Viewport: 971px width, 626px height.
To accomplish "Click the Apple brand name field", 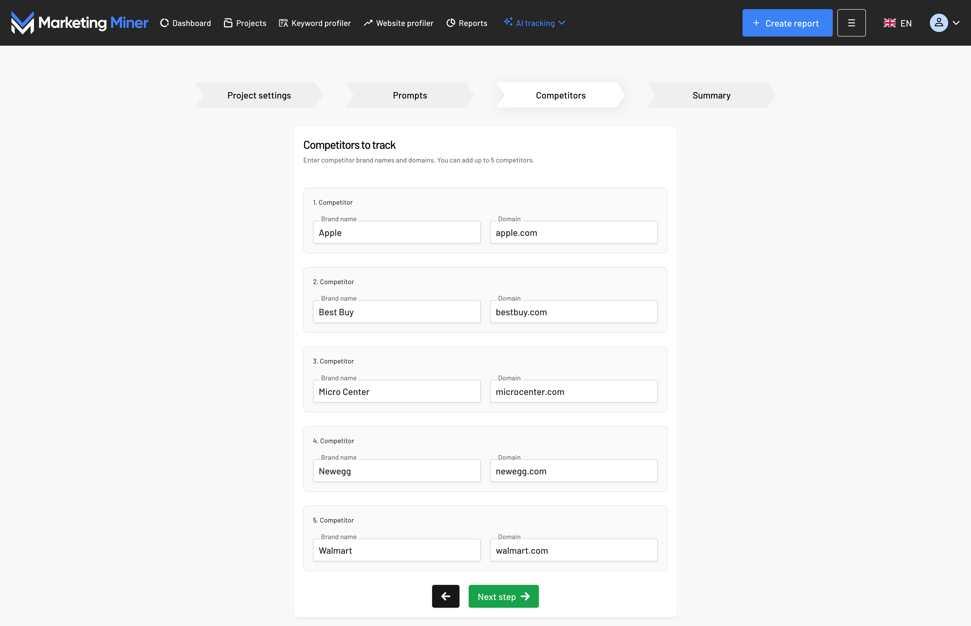I will pos(397,232).
